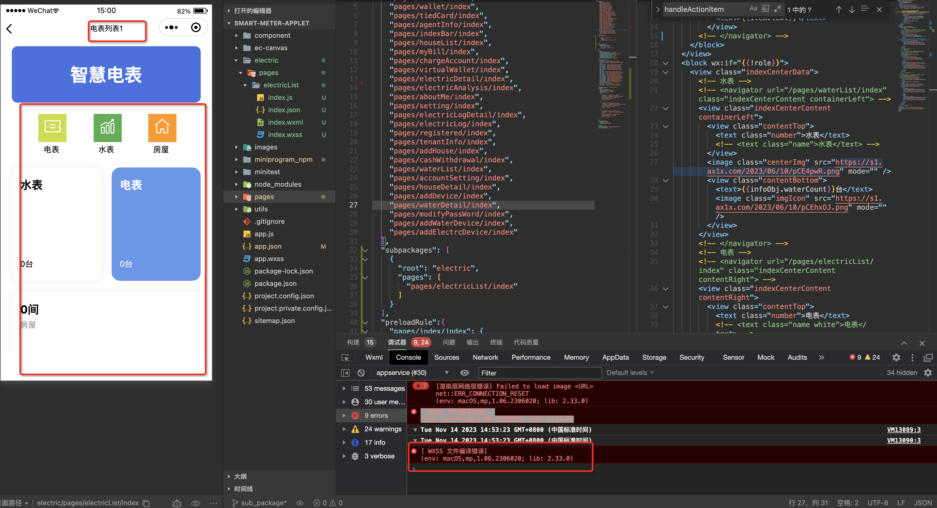Toggle live expression eye icon
This screenshot has width=937, height=508.
[x=464, y=373]
